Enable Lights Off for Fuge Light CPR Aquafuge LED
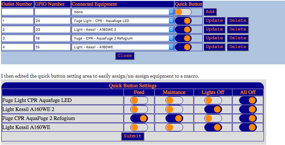 pyautogui.click(x=213, y=100)
